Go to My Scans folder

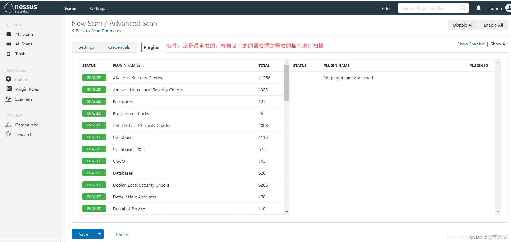click(24, 34)
